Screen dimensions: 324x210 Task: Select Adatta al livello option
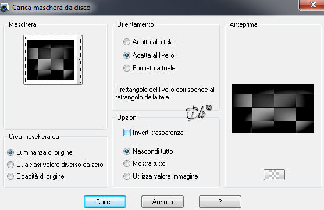click(x=148, y=55)
